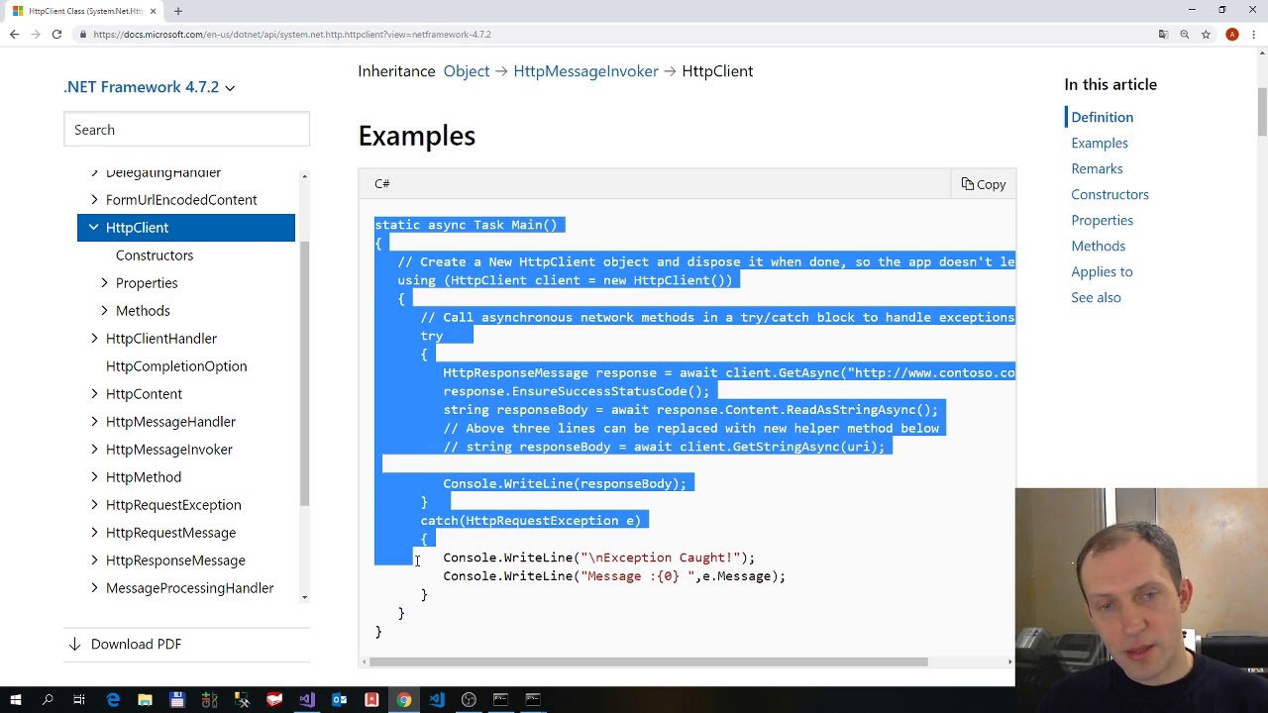Jump to Remarks section

(x=1097, y=168)
